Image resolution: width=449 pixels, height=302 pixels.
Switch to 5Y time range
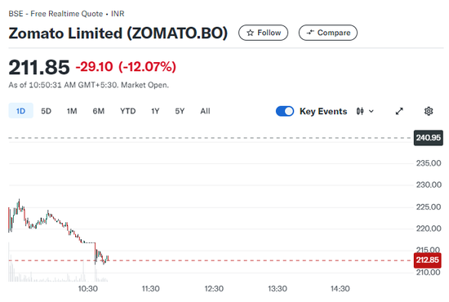pos(180,111)
